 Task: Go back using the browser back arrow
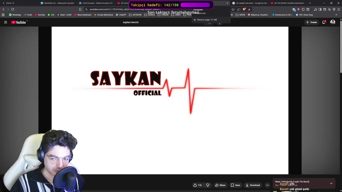point(3,9)
